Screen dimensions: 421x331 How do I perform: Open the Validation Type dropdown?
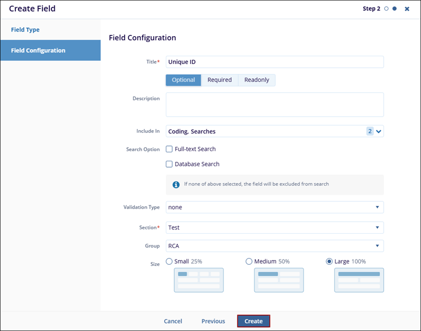(x=274, y=207)
